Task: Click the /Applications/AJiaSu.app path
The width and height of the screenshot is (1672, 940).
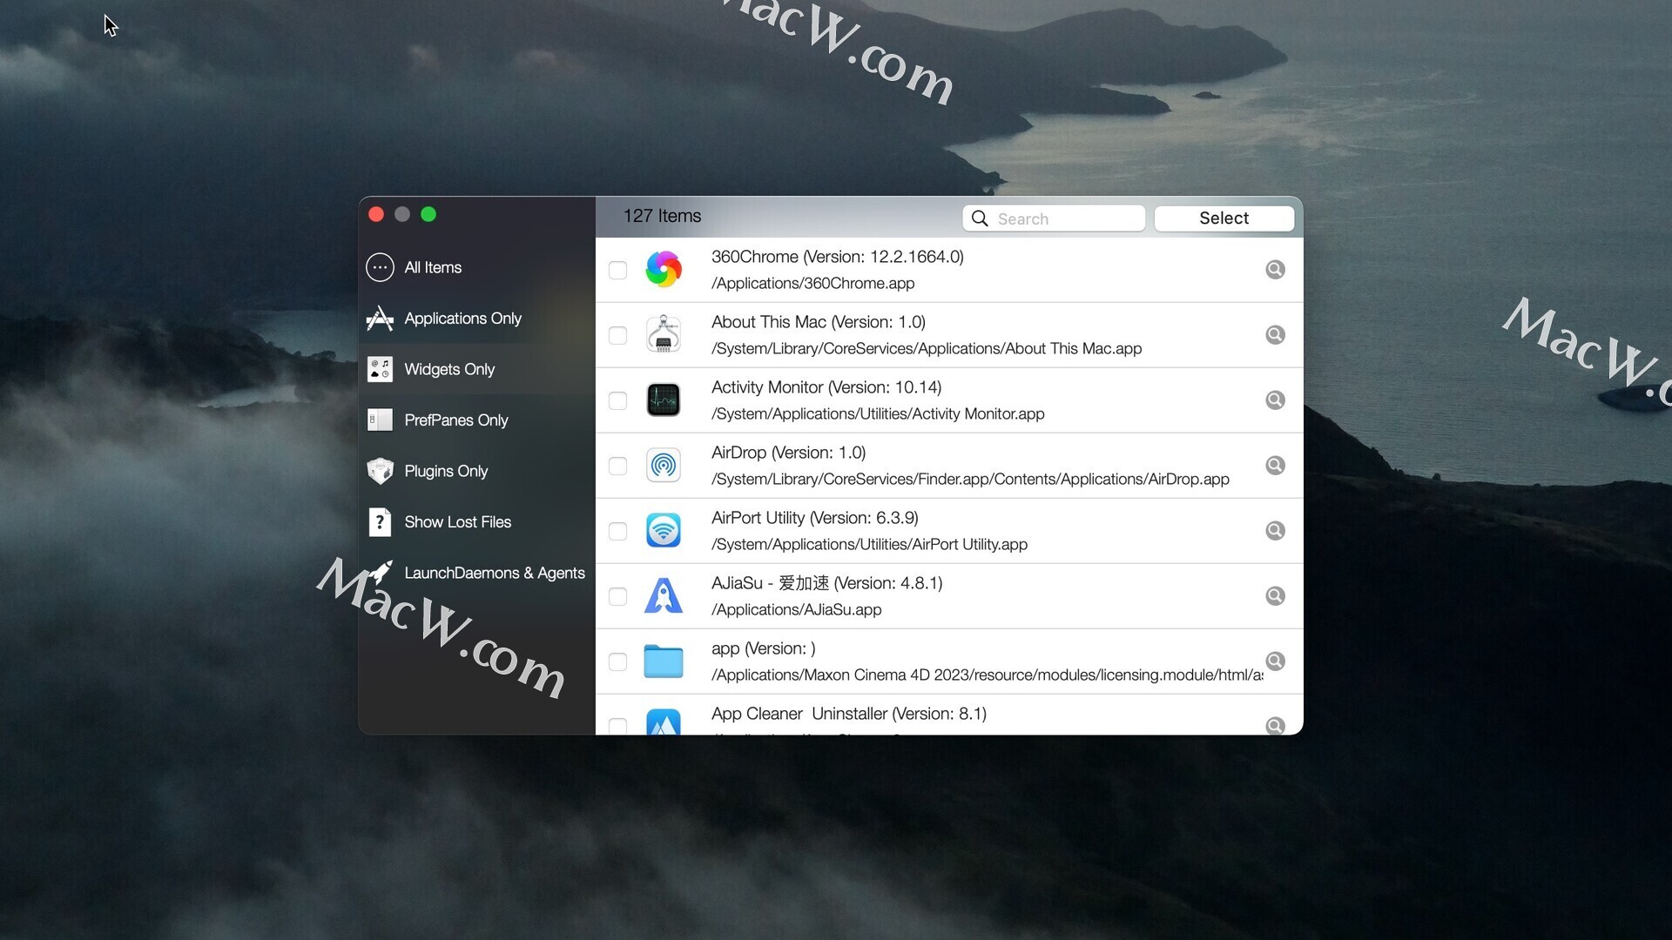Action: click(796, 609)
